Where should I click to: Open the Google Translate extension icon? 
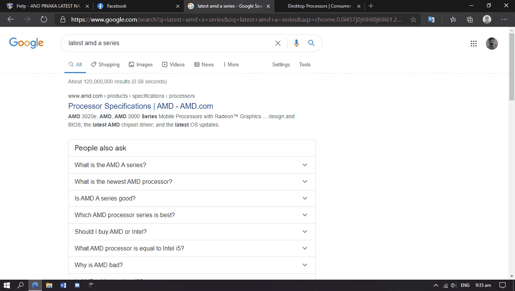click(x=431, y=20)
